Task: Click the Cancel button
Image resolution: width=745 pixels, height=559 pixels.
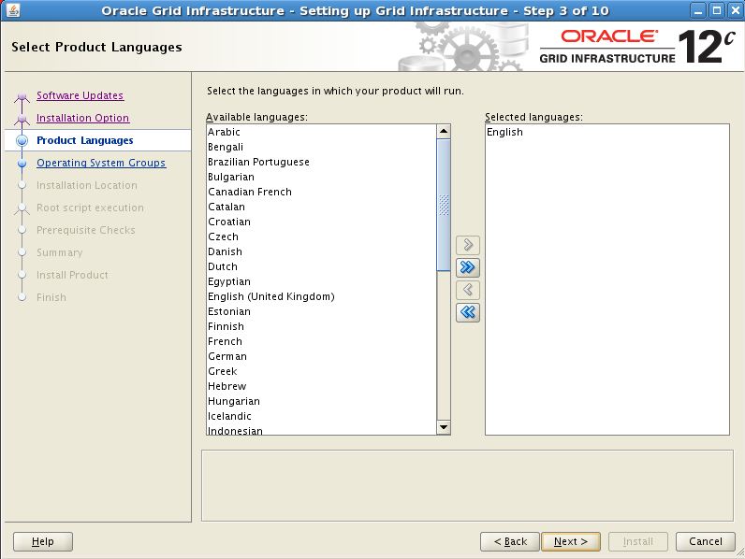Action: 706,541
